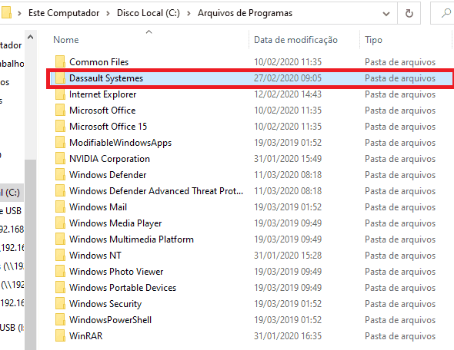The height and width of the screenshot is (350, 454).
Task: Sort by Nome column header
Action: pyautogui.click(x=149, y=40)
